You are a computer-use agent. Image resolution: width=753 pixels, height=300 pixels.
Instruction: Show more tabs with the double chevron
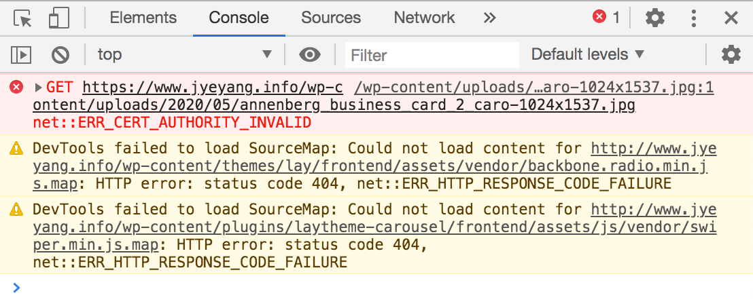[489, 18]
